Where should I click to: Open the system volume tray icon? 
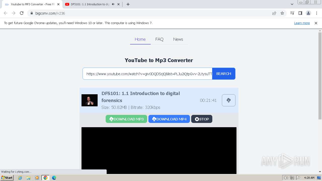point(286,178)
